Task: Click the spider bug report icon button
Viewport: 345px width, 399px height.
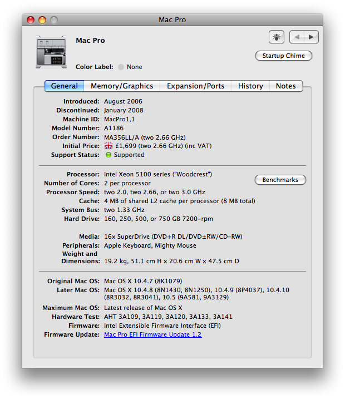Action: click(277, 37)
